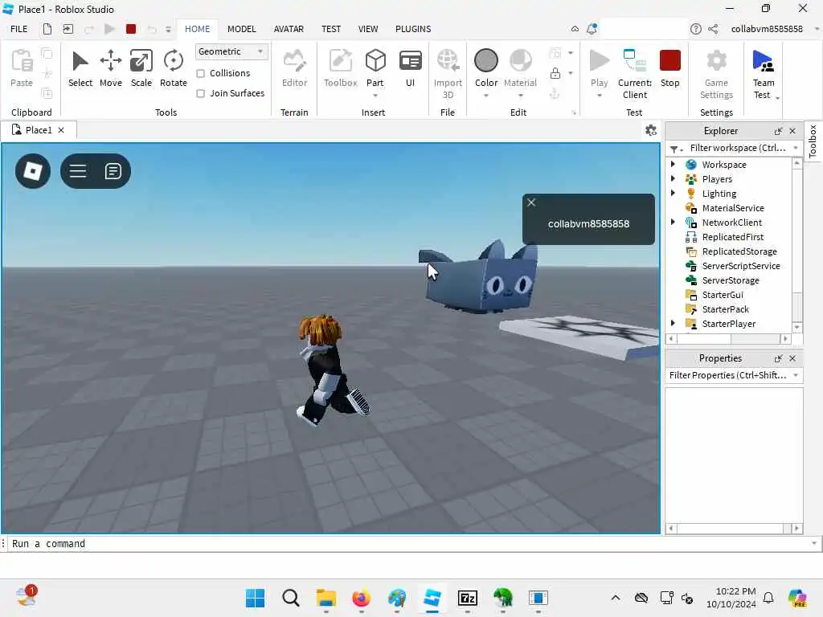Open the UI insert tool
The width and height of the screenshot is (823, 617).
pyautogui.click(x=410, y=68)
